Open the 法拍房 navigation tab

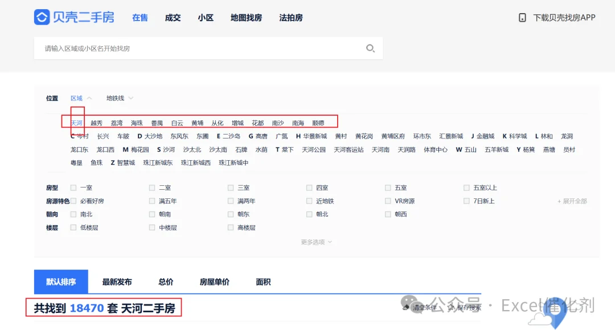click(291, 18)
